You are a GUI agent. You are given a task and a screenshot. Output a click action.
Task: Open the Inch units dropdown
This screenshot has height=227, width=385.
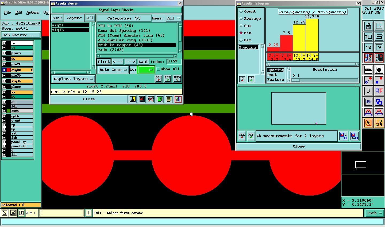[x=374, y=213]
